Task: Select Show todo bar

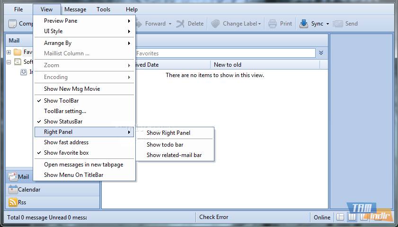Action: click(165, 145)
